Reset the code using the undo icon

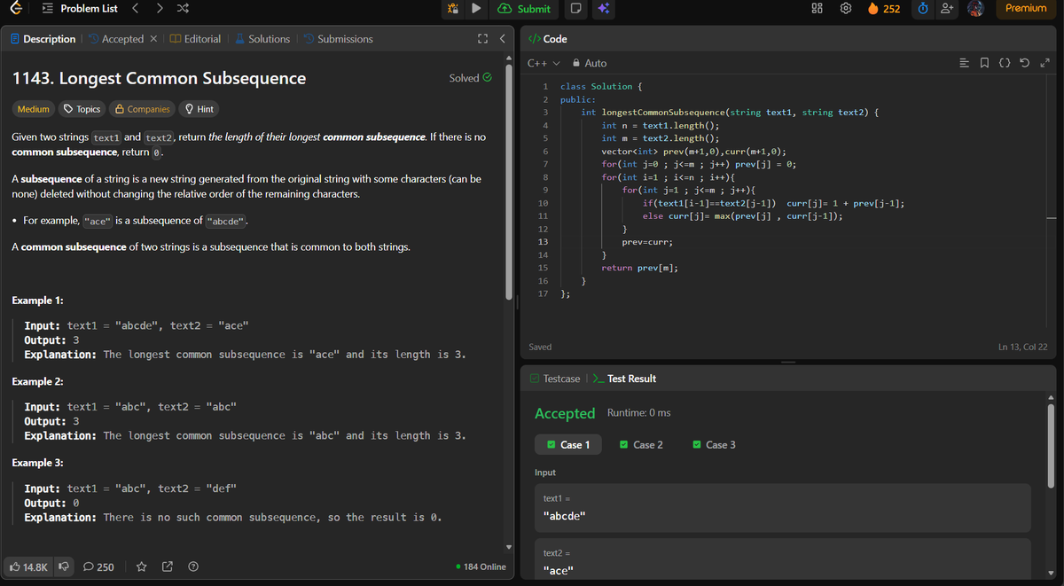pyautogui.click(x=1025, y=64)
